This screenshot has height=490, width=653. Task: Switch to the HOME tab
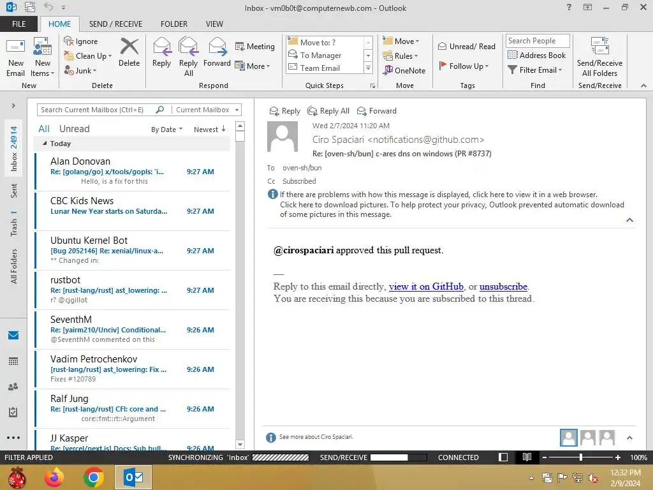click(x=59, y=24)
